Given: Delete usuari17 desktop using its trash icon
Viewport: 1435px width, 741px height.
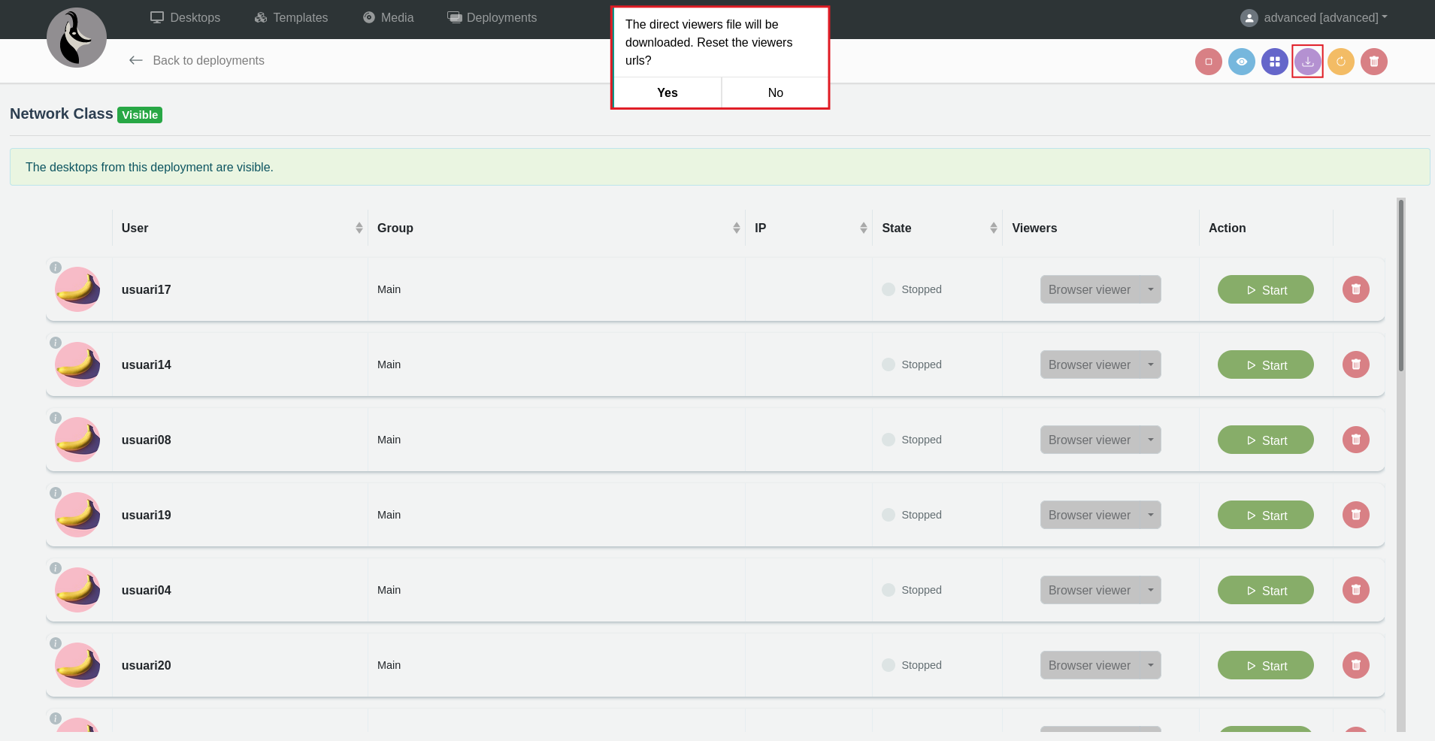Looking at the screenshot, I should [x=1355, y=289].
